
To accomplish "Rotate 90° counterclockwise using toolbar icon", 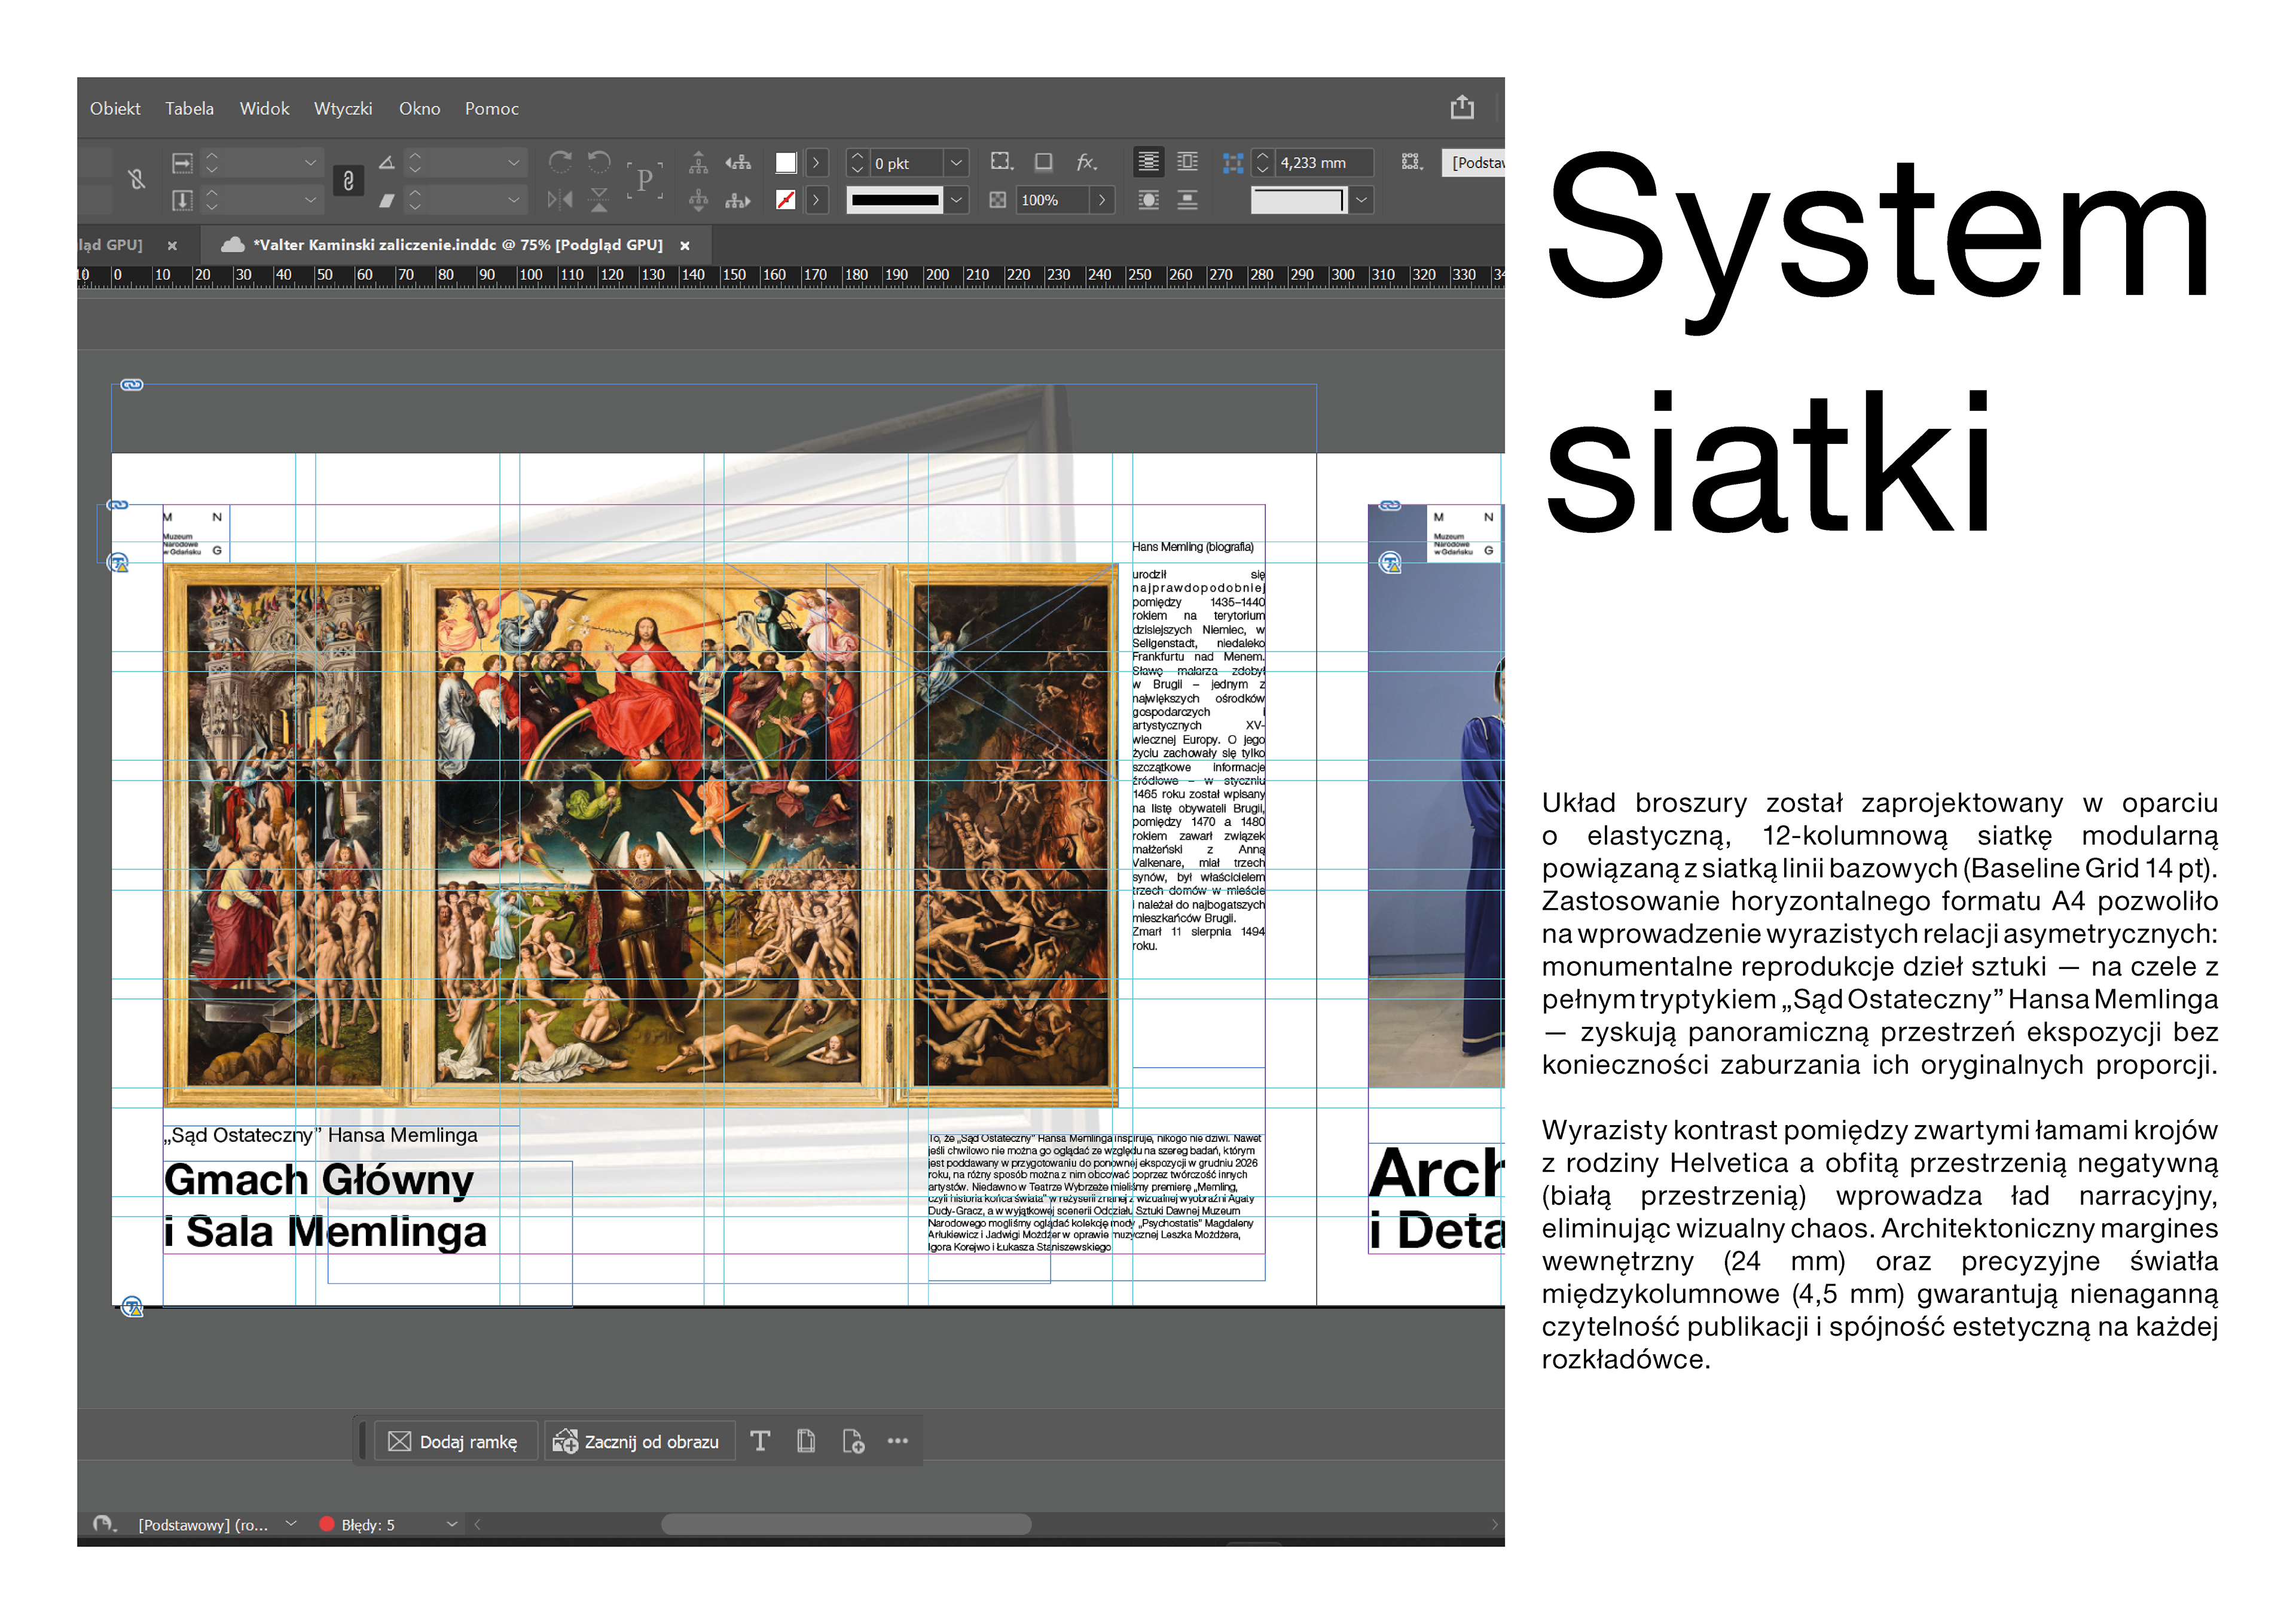I will (599, 162).
